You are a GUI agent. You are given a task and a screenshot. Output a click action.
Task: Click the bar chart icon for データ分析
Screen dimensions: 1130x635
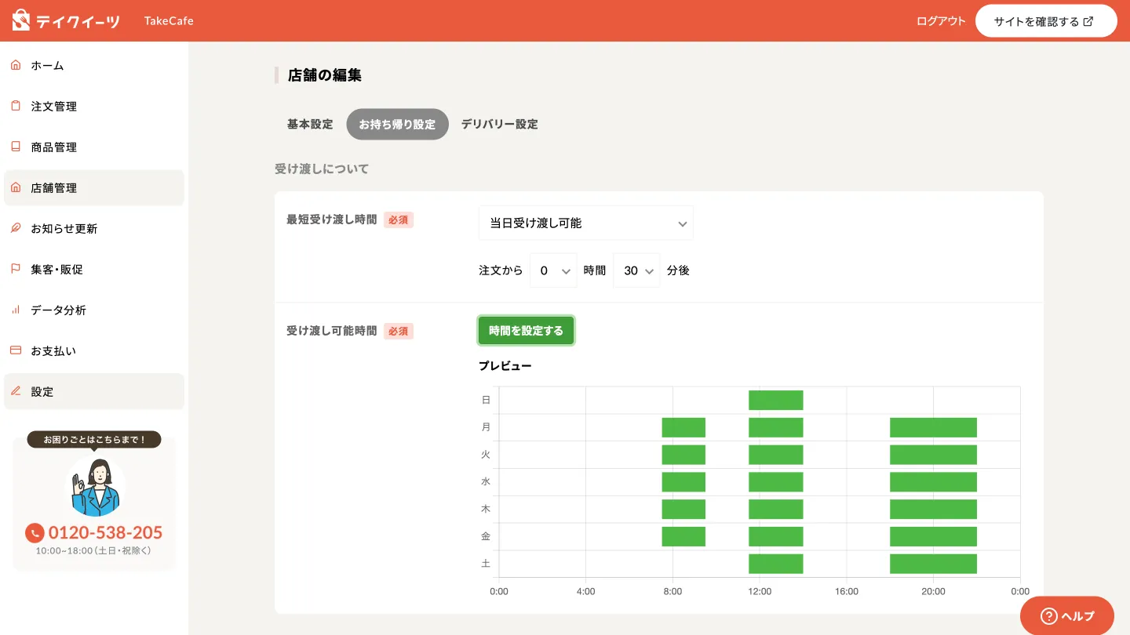point(16,310)
